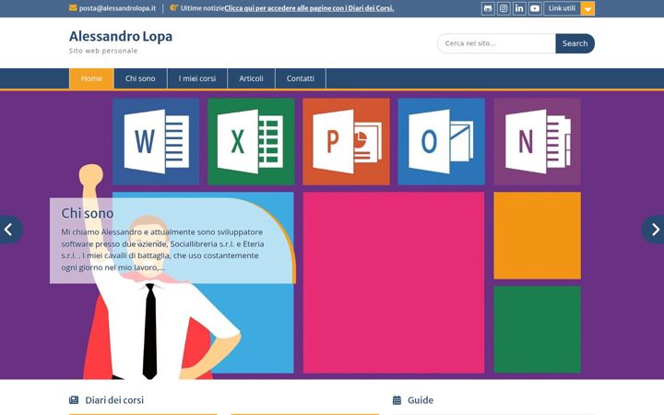Click the Link utili label

click(x=562, y=8)
